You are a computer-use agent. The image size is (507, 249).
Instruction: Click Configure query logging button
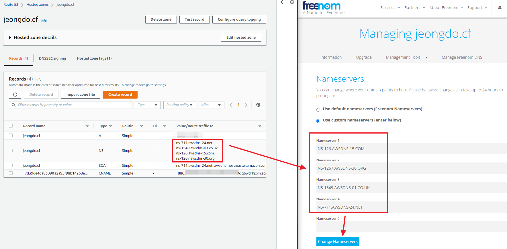pyautogui.click(x=239, y=19)
